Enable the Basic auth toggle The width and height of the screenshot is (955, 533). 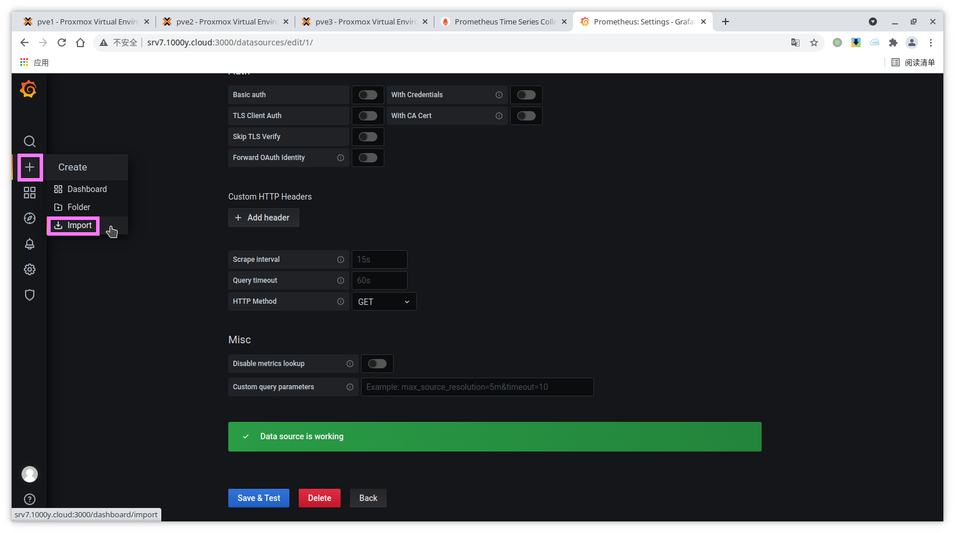(x=367, y=95)
